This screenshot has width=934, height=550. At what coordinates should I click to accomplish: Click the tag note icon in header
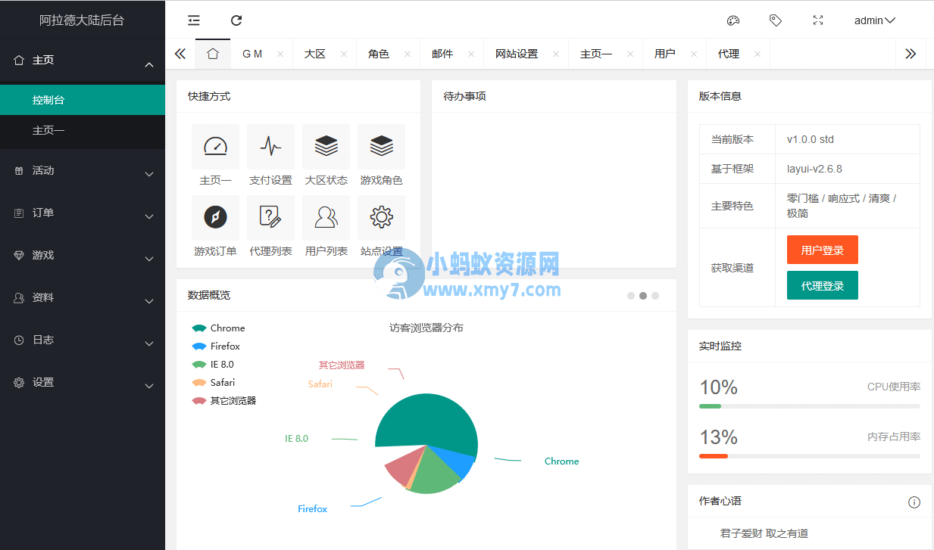775,20
